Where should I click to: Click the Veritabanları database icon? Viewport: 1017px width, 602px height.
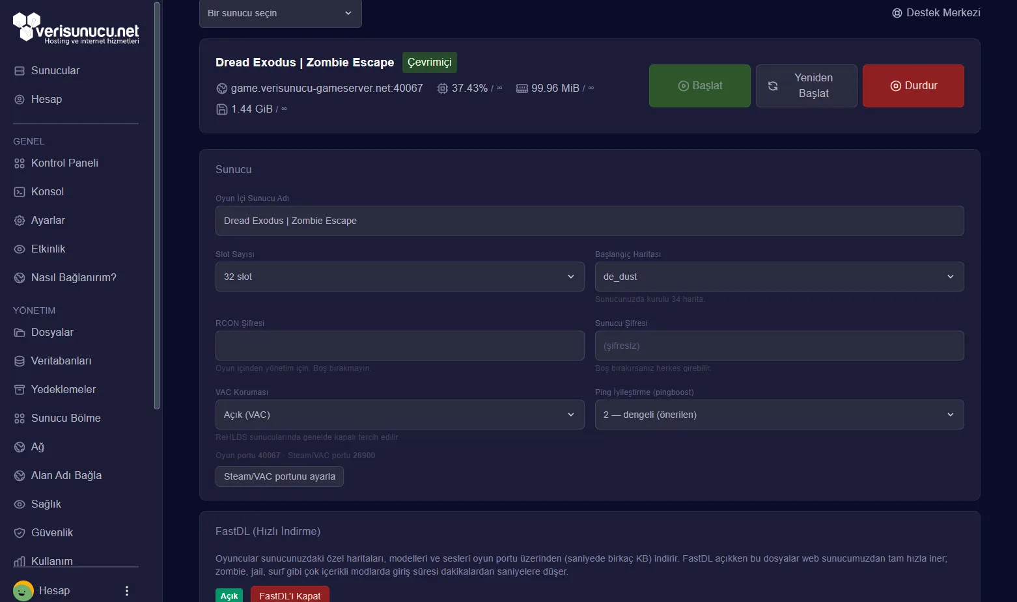20,361
